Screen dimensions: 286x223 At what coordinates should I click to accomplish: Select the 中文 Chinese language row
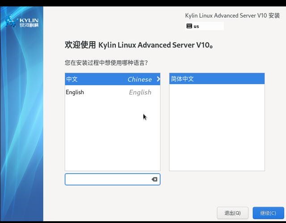coord(113,79)
